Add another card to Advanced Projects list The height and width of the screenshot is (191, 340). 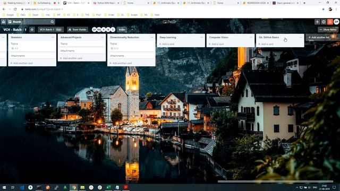click(x=71, y=58)
